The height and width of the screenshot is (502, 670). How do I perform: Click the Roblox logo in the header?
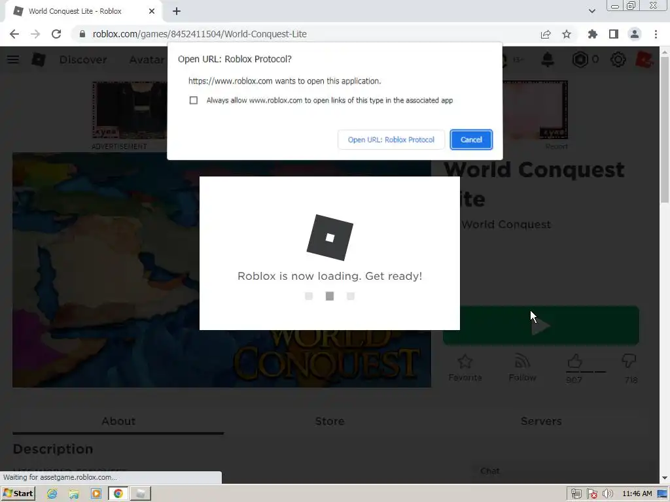tap(39, 59)
